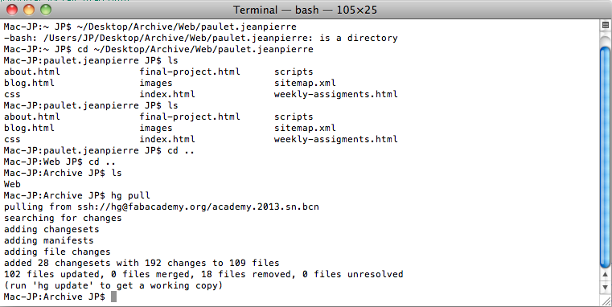Click the 'added 28 changesets' output line
This screenshot has height=307, width=612.
142,264
